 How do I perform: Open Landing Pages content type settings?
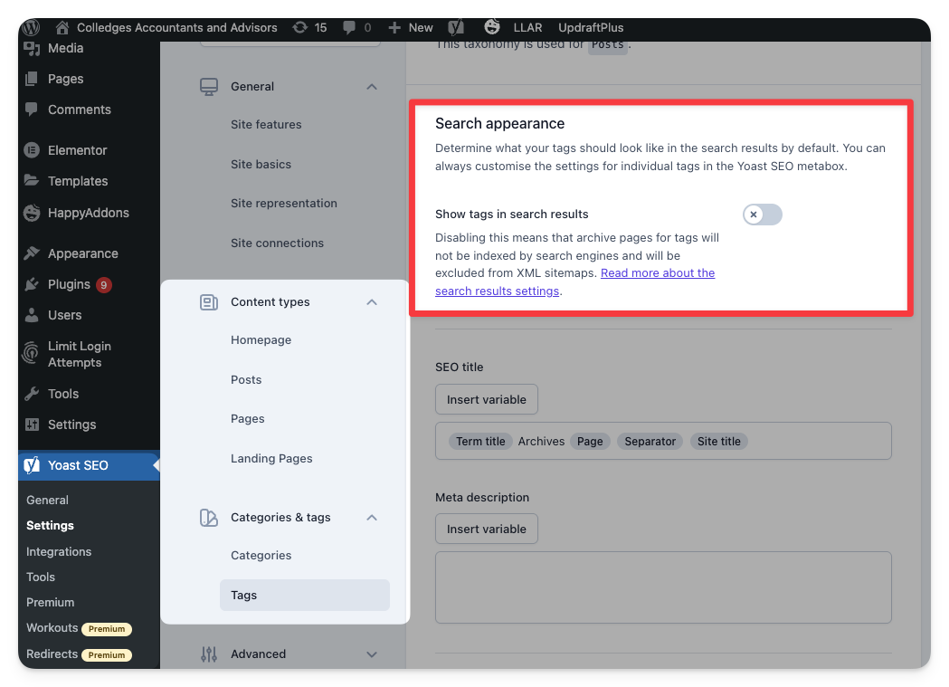tap(271, 459)
